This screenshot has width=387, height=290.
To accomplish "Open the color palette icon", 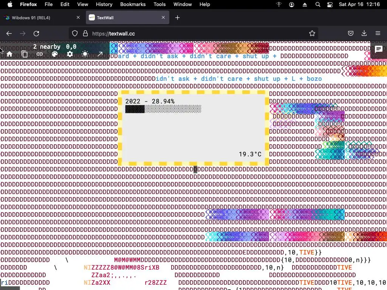I will pyautogui.click(x=55, y=54).
